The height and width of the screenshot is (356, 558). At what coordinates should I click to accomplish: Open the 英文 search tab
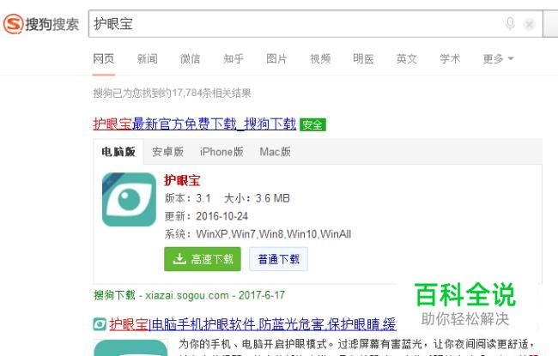pyautogui.click(x=406, y=58)
